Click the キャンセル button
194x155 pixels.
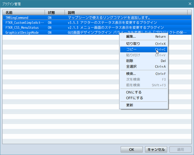point(156,150)
